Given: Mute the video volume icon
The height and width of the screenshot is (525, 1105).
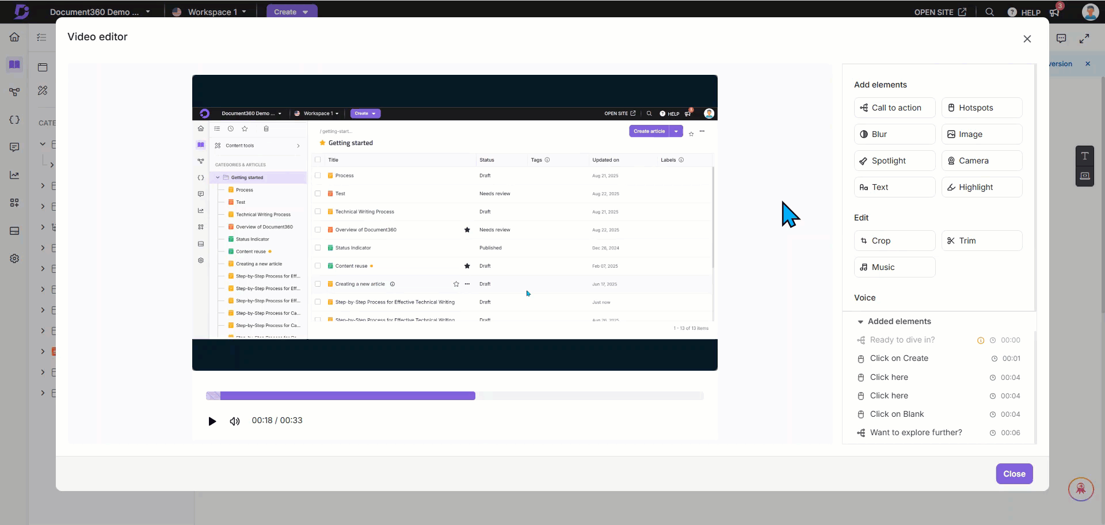Looking at the screenshot, I should (x=234, y=421).
